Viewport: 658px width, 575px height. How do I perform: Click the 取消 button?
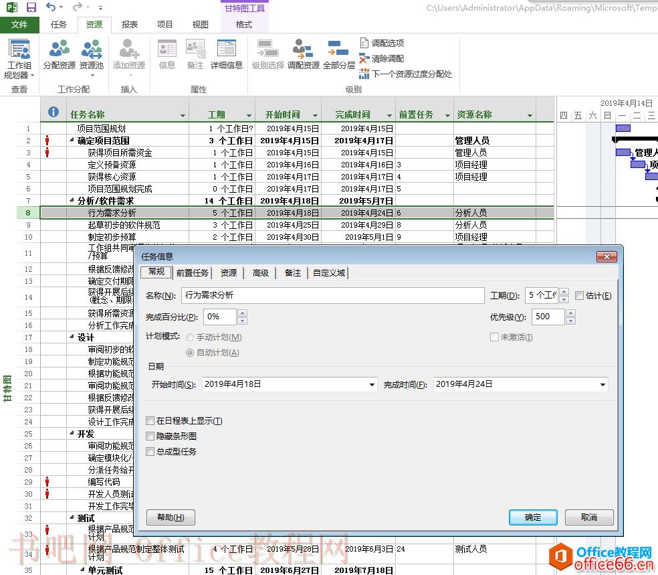(589, 517)
